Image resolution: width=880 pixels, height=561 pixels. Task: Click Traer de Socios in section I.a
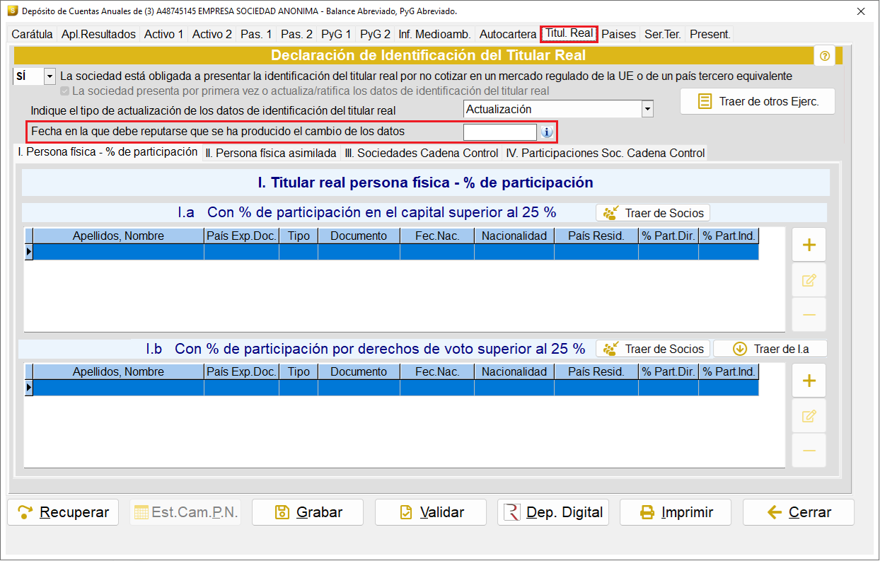pyautogui.click(x=653, y=213)
